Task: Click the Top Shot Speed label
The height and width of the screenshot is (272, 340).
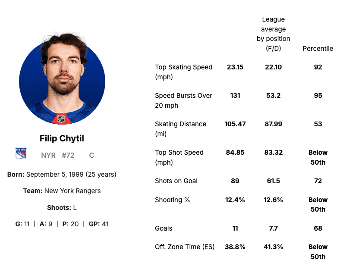Action: coord(179,157)
